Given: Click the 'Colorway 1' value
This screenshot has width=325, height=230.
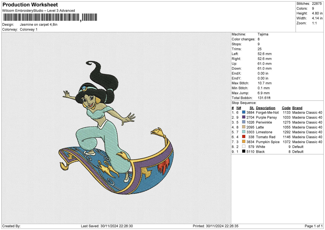Looking at the screenshot, I should 29,29.
